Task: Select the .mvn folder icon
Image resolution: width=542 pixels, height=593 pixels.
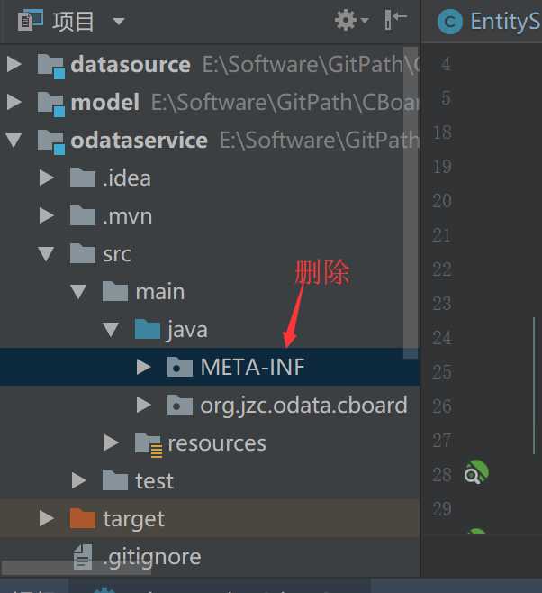Action: point(83,215)
